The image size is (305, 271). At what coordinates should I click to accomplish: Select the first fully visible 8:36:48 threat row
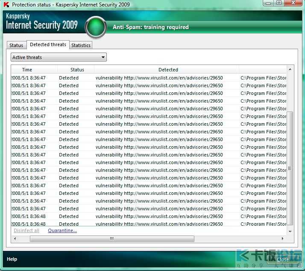click(x=149, y=216)
